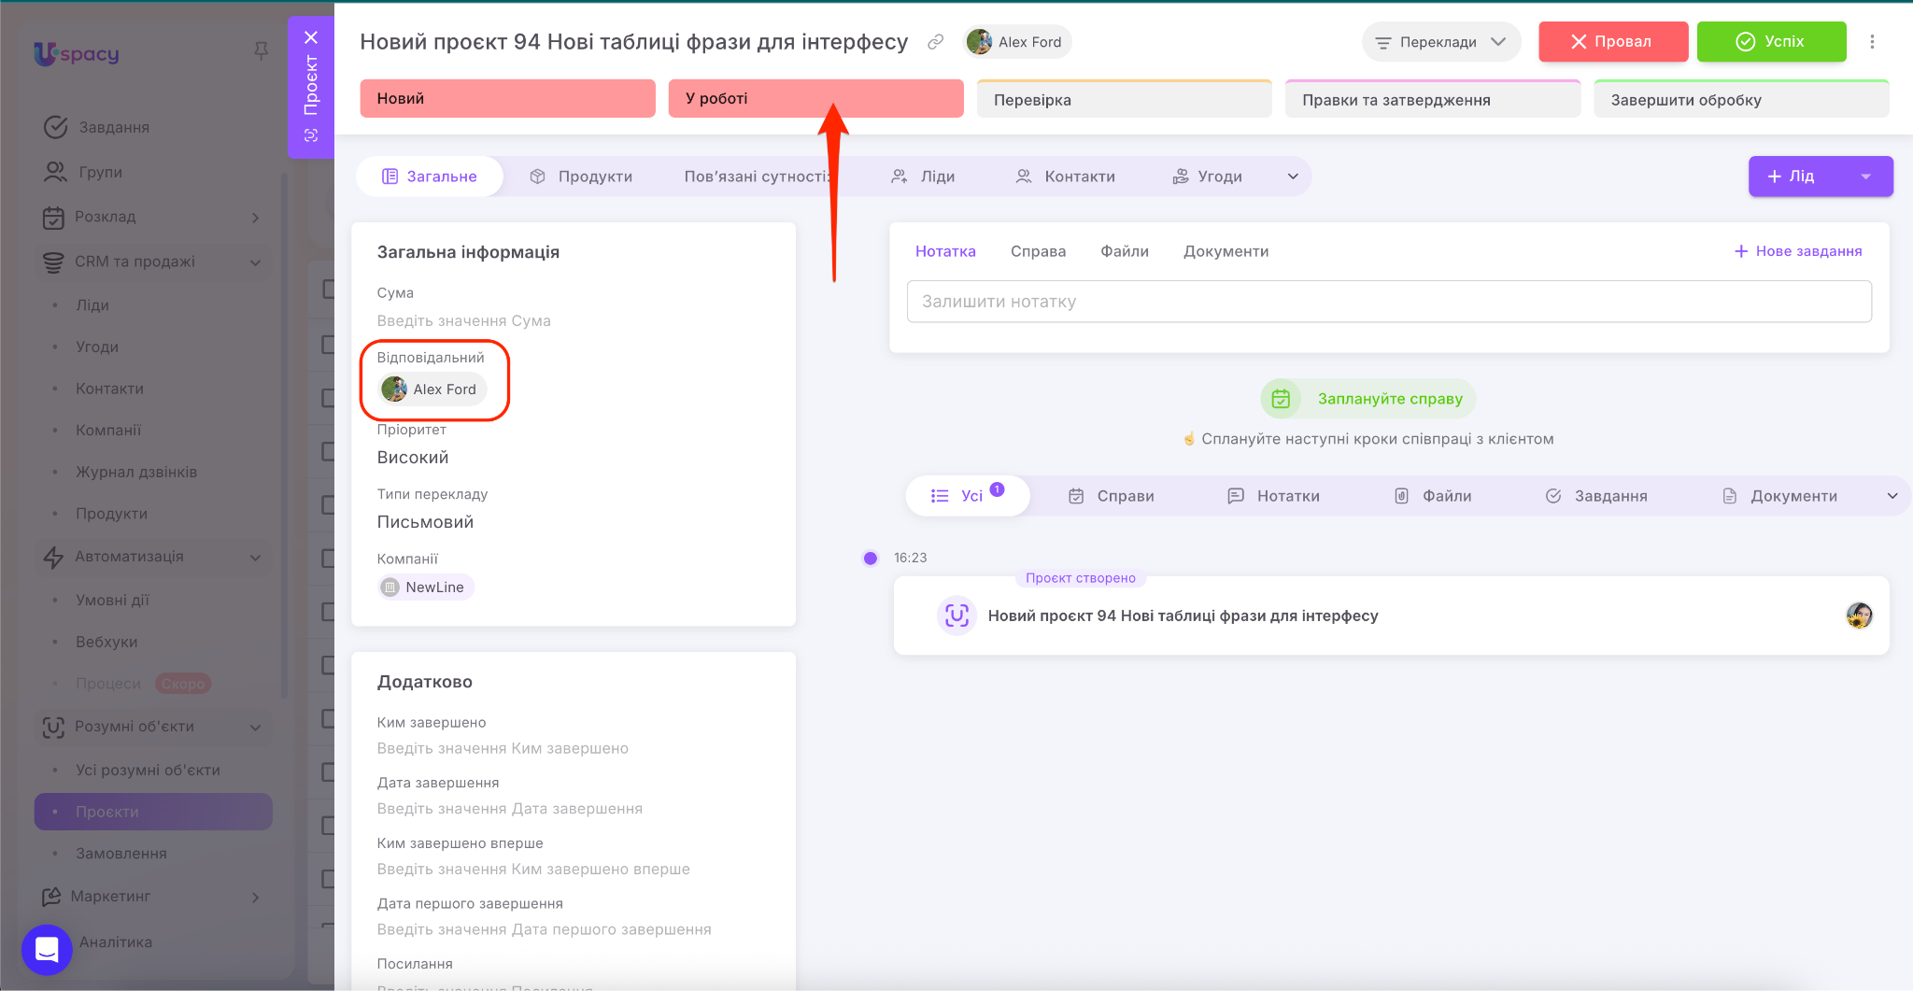Open the three-dot more options menu
The height and width of the screenshot is (991, 1913).
1872,42
